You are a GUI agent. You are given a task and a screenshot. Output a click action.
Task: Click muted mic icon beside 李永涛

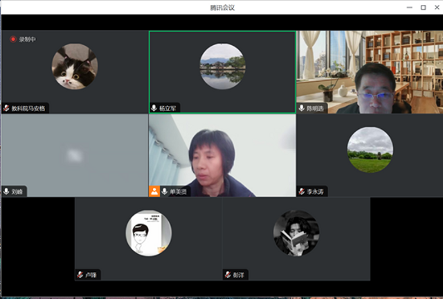click(x=302, y=191)
